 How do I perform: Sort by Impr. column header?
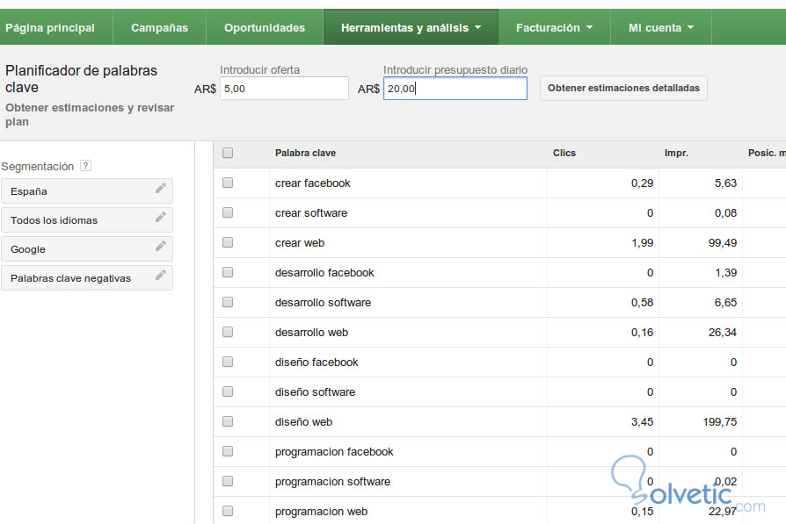pyautogui.click(x=676, y=153)
